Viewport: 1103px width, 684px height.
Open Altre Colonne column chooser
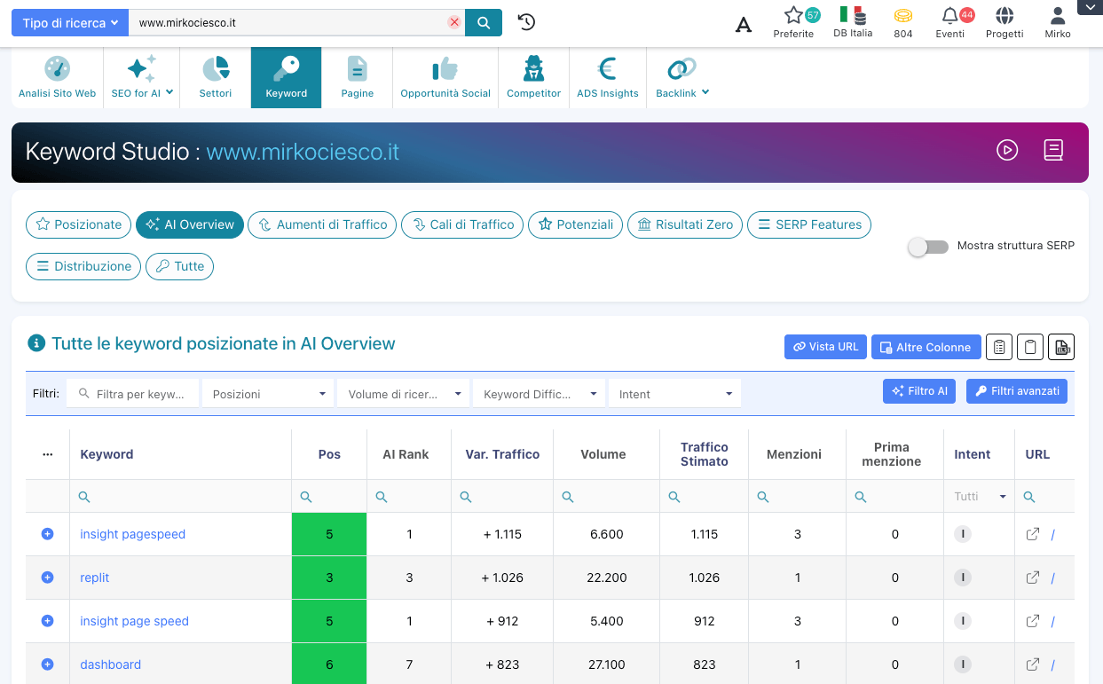(926, 347)
